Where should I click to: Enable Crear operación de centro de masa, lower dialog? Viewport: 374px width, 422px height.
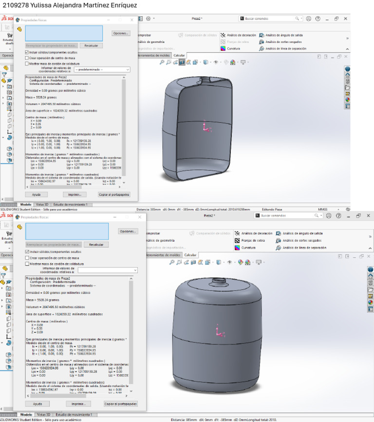pyautogui.click(x=27, y=258)
